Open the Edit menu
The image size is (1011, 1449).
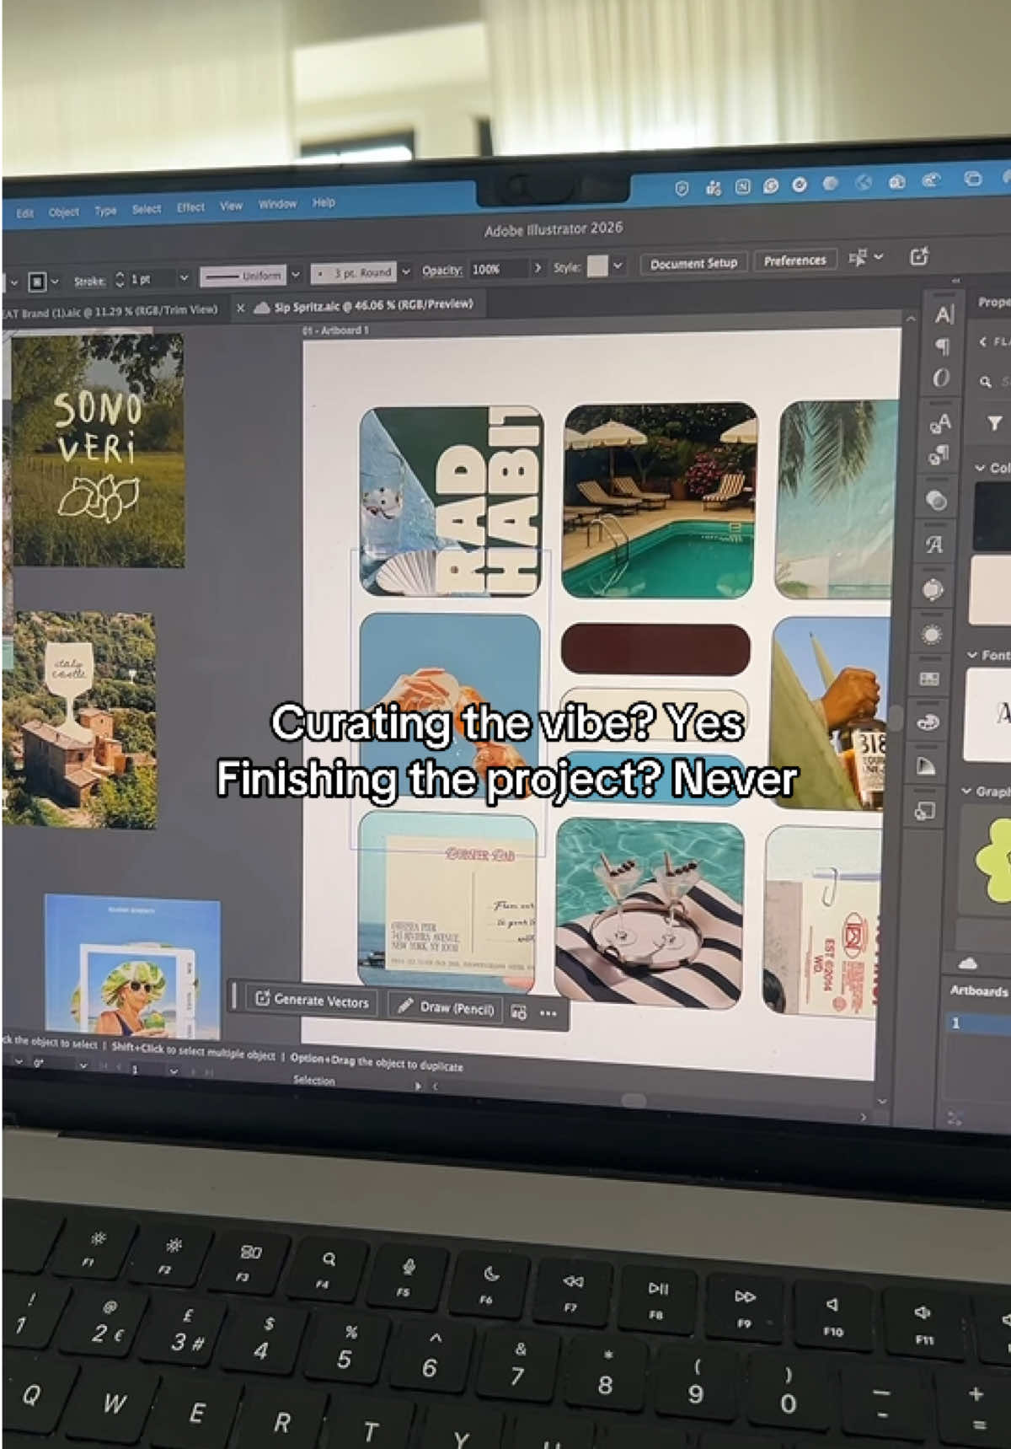24,213
